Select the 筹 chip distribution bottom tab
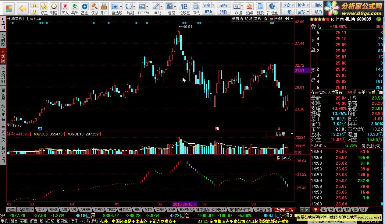The height and width of the screenshot is (224, 385). 339,210
